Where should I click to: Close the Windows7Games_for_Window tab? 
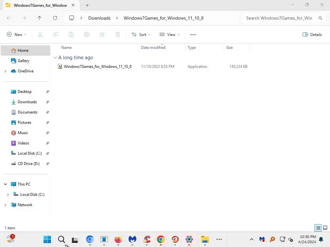point(73,5)
